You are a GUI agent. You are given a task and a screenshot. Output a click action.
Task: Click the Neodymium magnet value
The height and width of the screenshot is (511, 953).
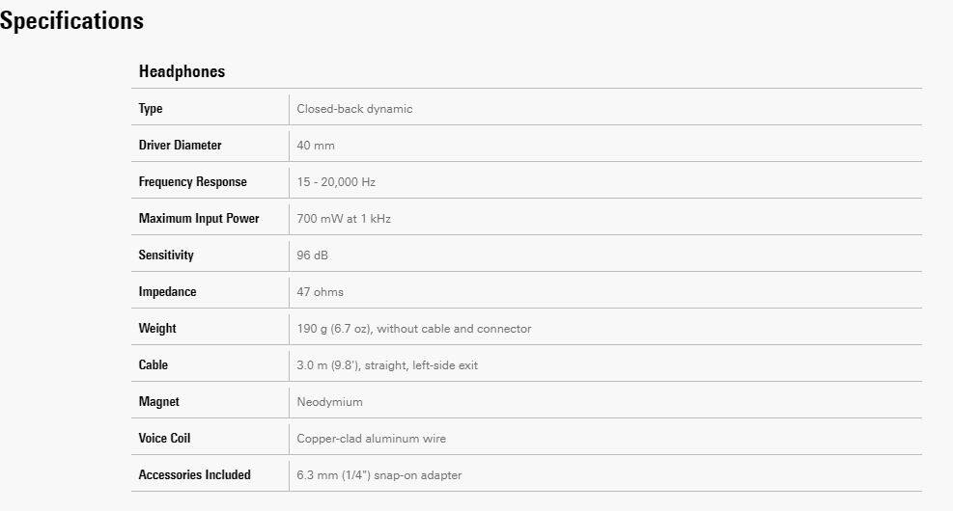329,402
